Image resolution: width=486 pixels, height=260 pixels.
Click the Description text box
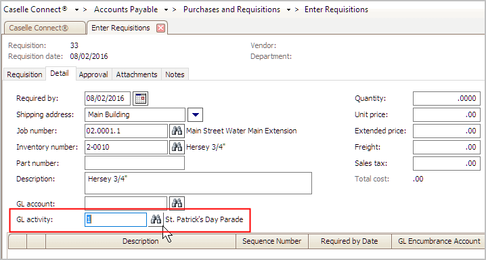[198, 183]
